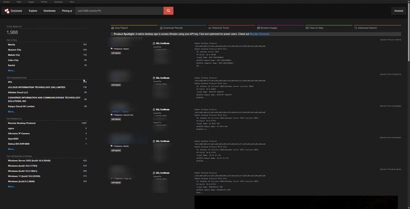Open the Pricing link
The image size is (410, 209).
pos(67,11)
